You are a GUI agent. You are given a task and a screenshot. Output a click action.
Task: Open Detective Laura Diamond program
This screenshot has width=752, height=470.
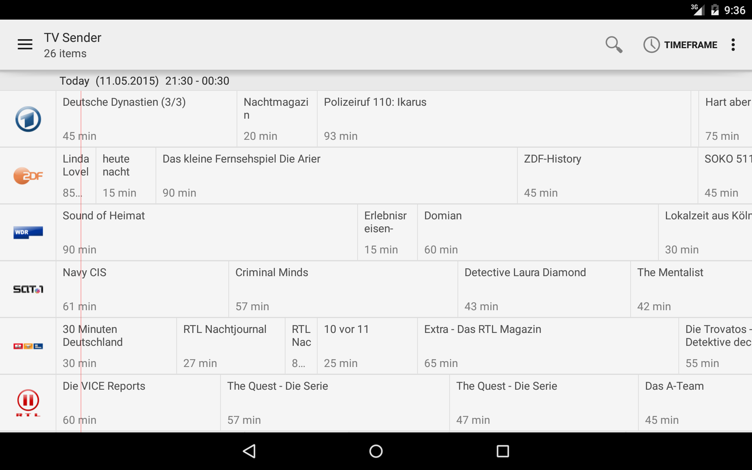544,289
